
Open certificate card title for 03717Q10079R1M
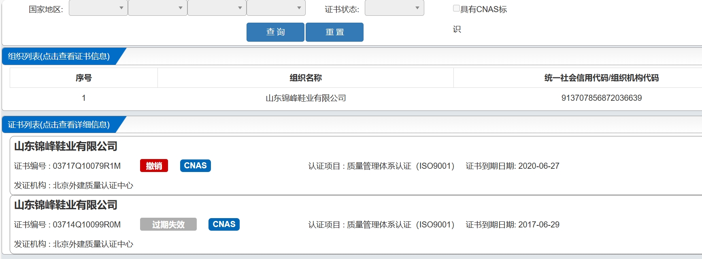click(66, 146)
